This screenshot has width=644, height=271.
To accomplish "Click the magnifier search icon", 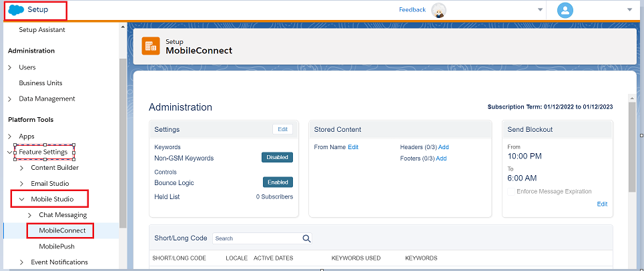I will (306, 238).
